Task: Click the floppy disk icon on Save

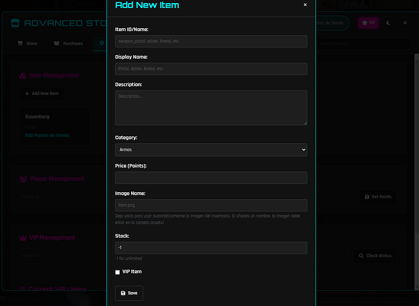Action: (x=123, y=293)
